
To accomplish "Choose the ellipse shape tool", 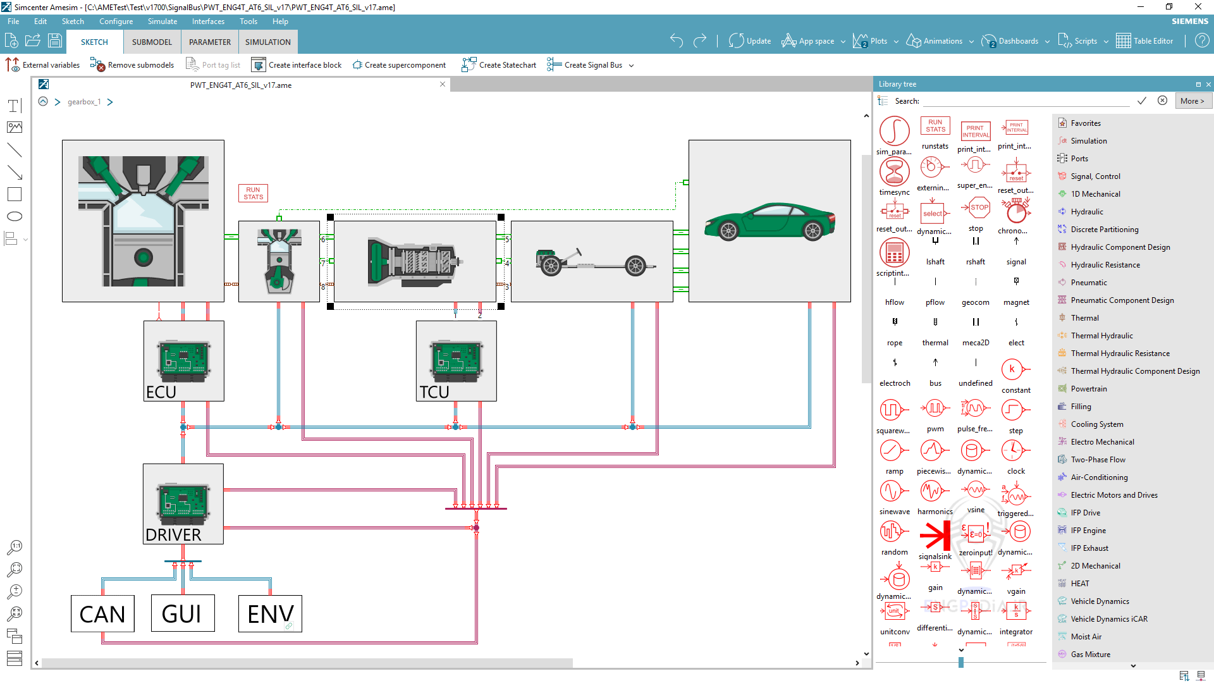I will pos(15,216).
